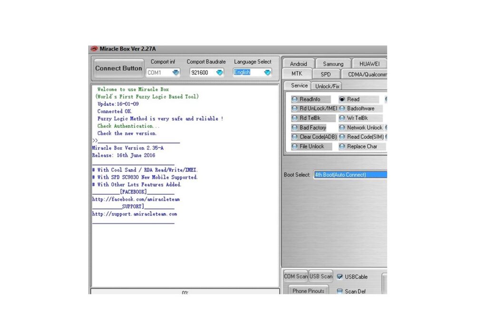
Task: Click the Miracle Box logo icon
Action: (x=95, y=49)
